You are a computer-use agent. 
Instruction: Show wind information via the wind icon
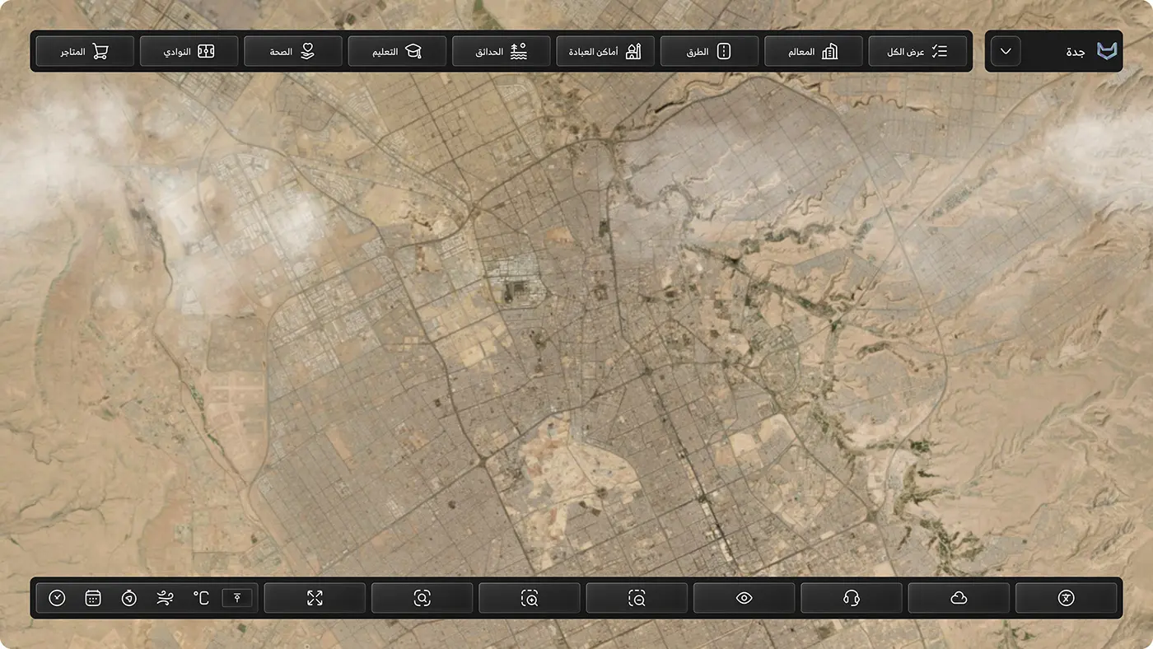tap(165, 598)
